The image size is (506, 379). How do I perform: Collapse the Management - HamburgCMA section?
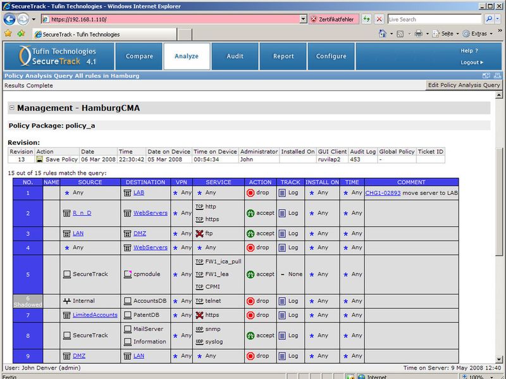coord(12,108)
